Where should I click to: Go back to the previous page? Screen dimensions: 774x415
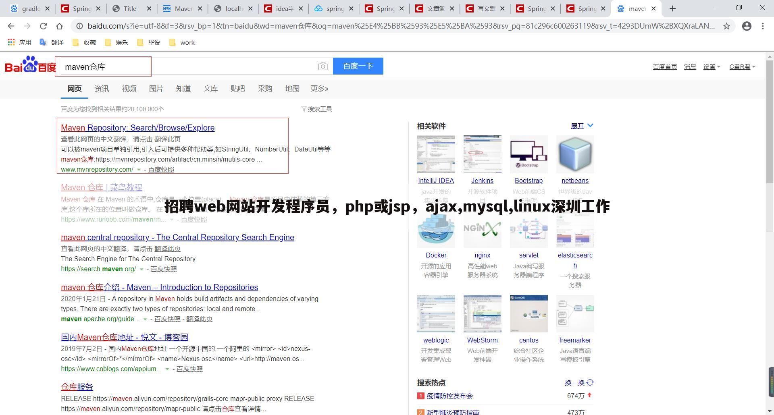coord(11,26)
